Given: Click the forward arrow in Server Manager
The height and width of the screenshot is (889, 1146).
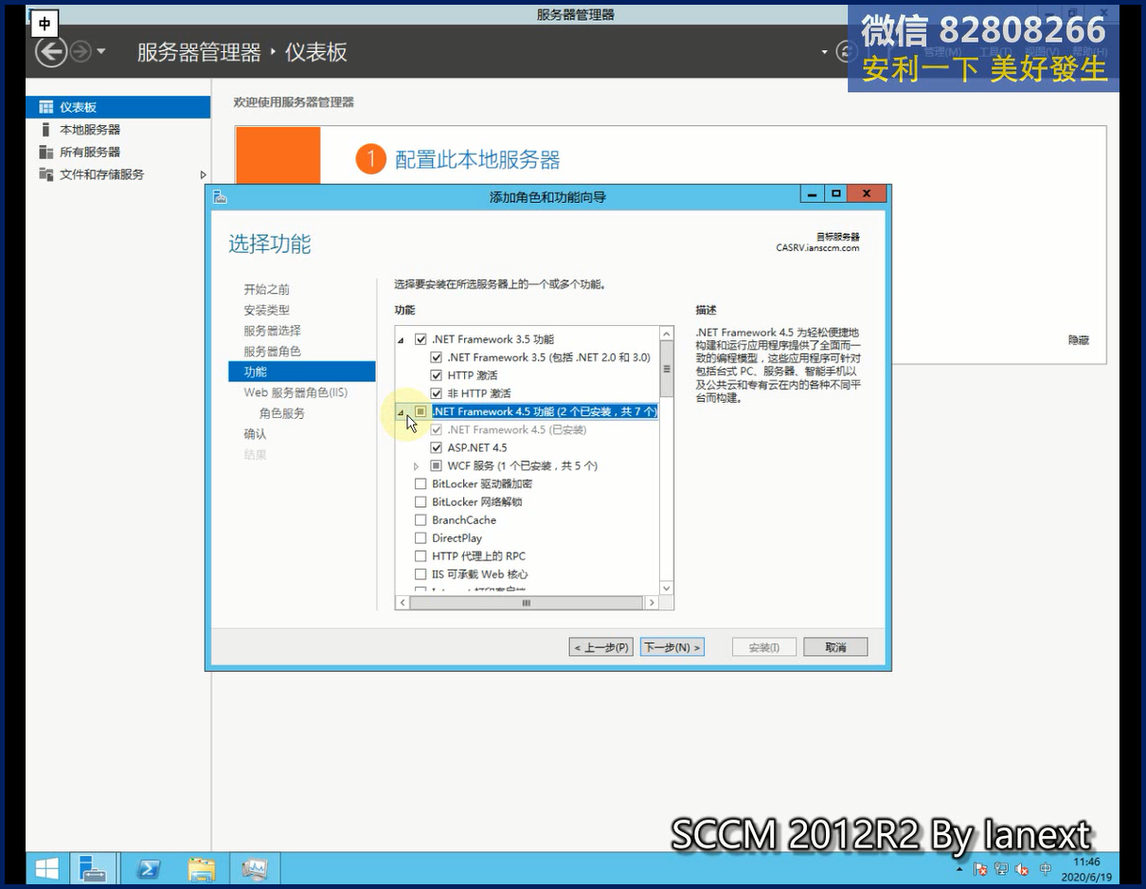Looking at the screenshot, I should 81,51.
